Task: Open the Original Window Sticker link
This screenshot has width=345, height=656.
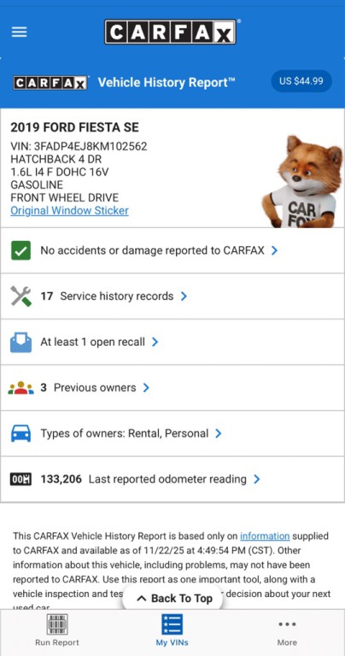Action: coord(69,210)
